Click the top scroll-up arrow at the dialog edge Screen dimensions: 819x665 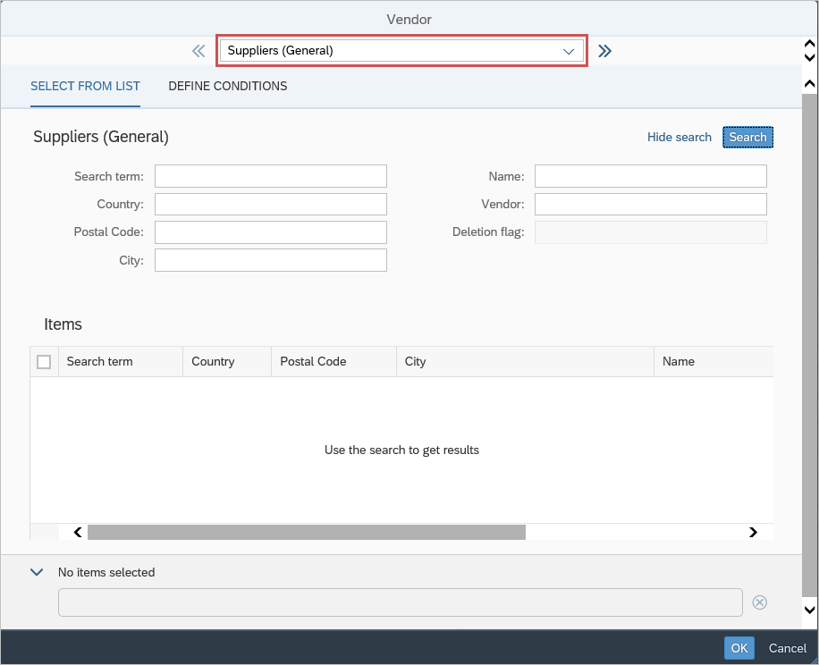(810, 45)
